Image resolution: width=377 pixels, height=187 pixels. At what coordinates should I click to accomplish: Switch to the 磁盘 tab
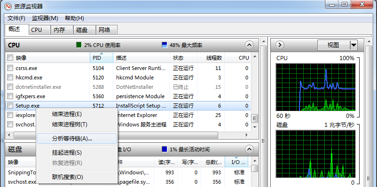[85, 30]
